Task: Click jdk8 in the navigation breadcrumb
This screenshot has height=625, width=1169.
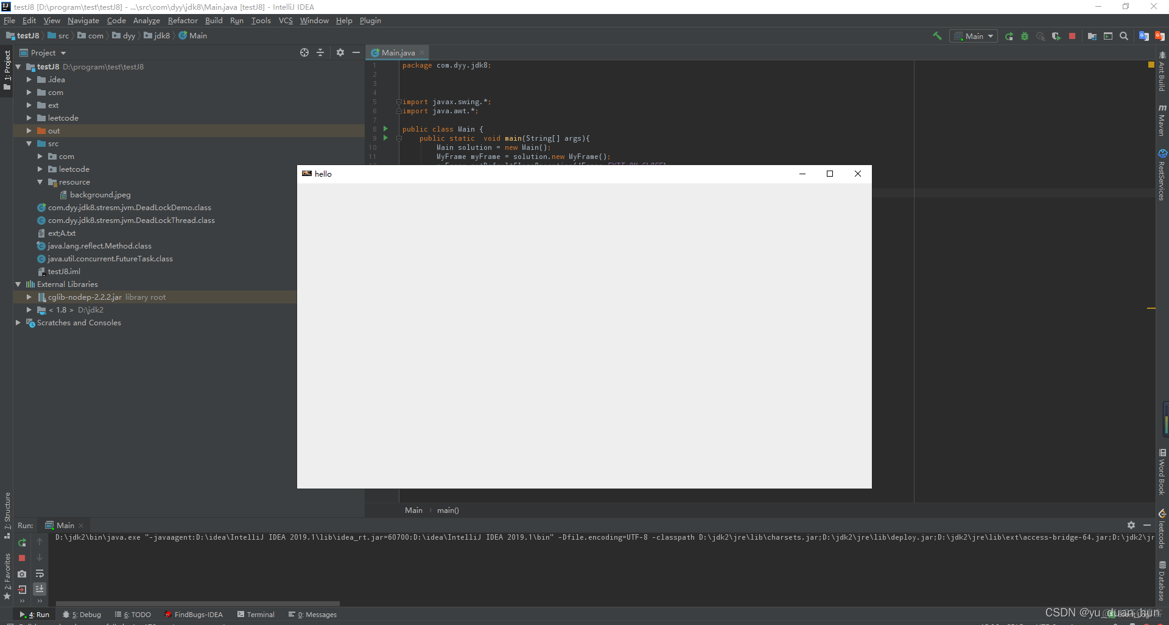Action: click(x=157, y=36)
